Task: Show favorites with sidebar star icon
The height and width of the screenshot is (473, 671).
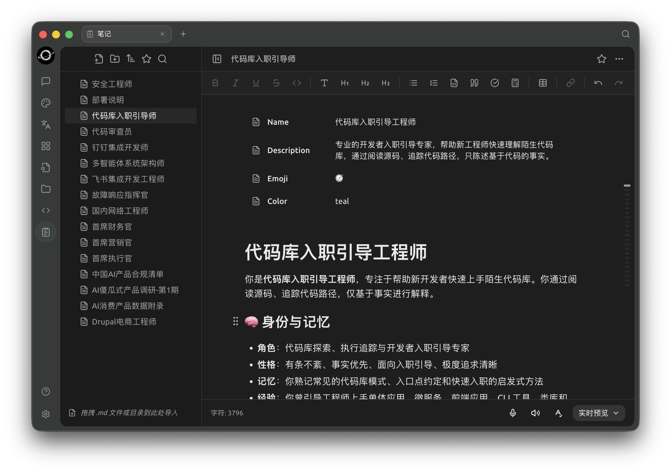Action: 147,59
